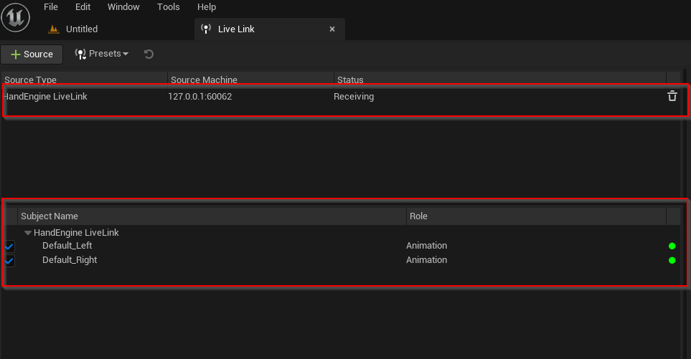This screenshot has height=359, width=691.
Task: Click the HandEngine LiveLink group label in subjects
Action: click(76, 233)
